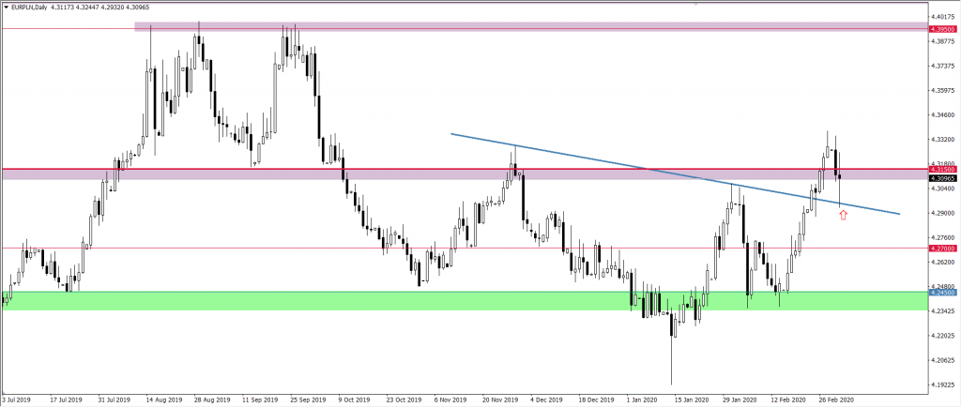Click the 29 Jan 2020 date label
This screenshot has width=961, height=407.
[x=739, y=398]
